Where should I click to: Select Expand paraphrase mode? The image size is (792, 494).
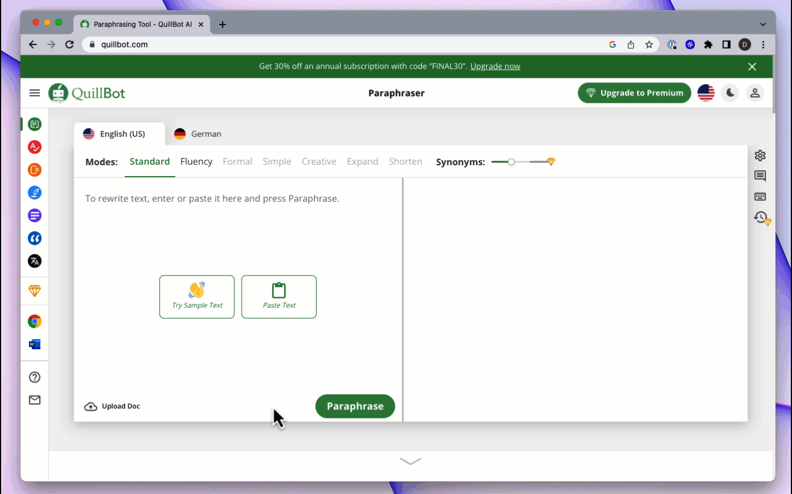click(x=362, y=162)
